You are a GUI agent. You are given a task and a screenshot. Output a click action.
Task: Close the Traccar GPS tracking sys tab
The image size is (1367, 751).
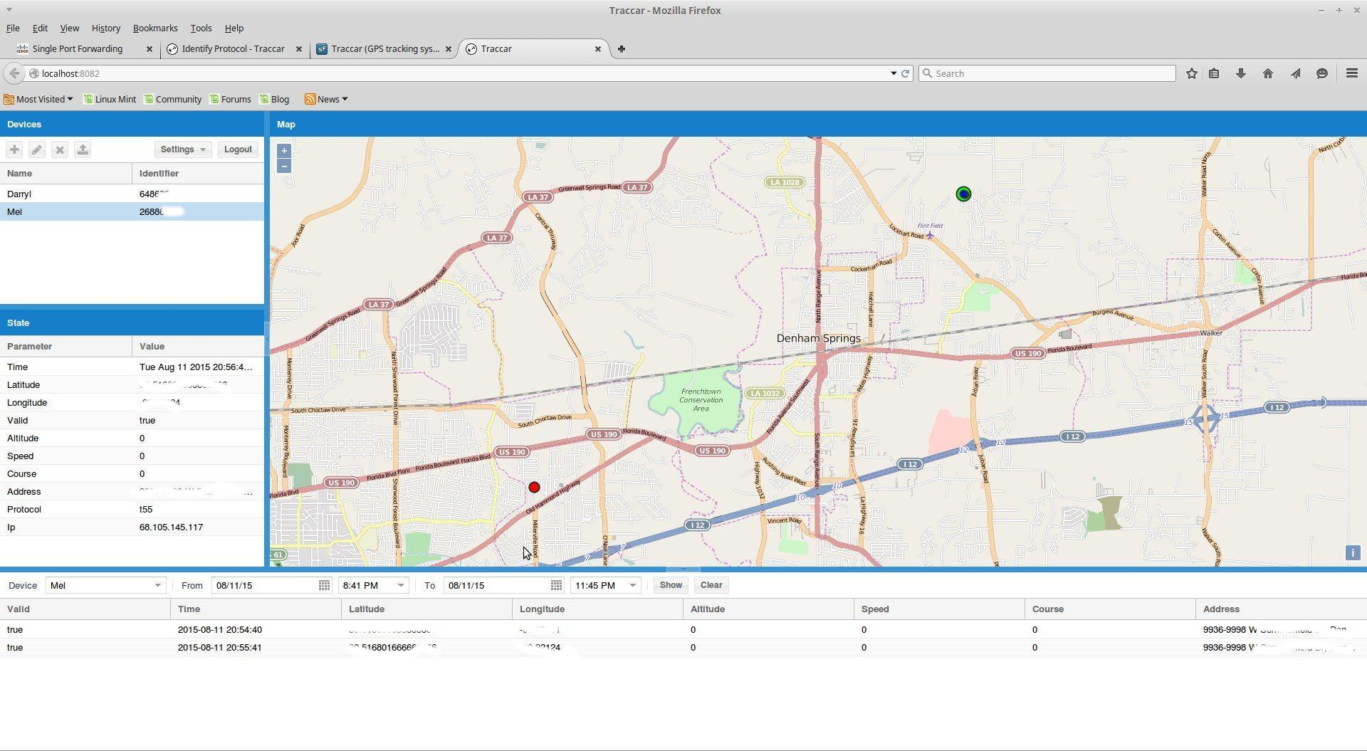point(449,49)
